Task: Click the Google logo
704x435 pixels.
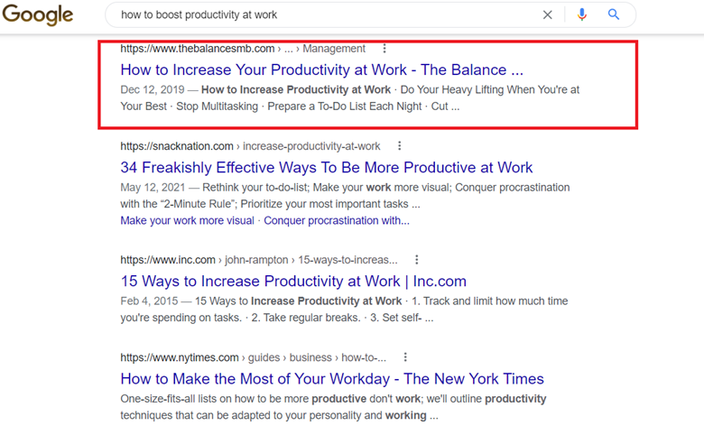Action: coord(37,14)
